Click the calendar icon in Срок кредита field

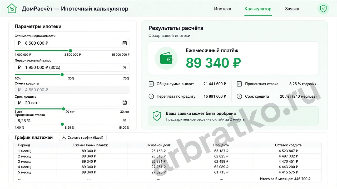pos(125,103)
